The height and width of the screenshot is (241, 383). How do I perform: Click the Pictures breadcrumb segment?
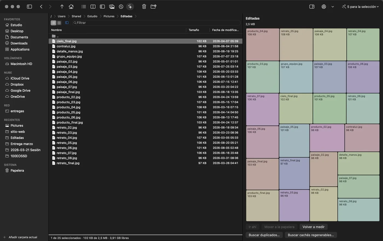tap(109, 16)
